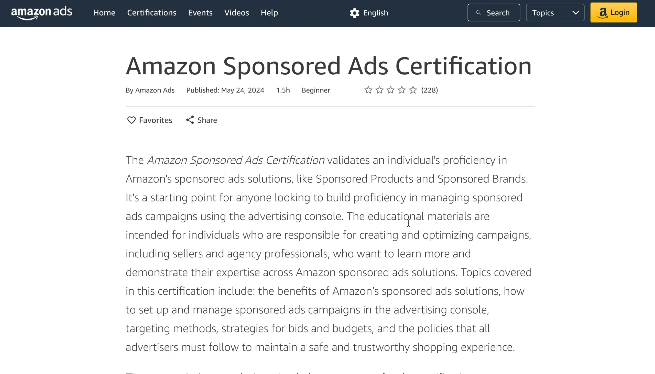The width and height of the screenshot is (655, 374).
Task: Rate the course five stars
Action: click(x=413, y=90)
